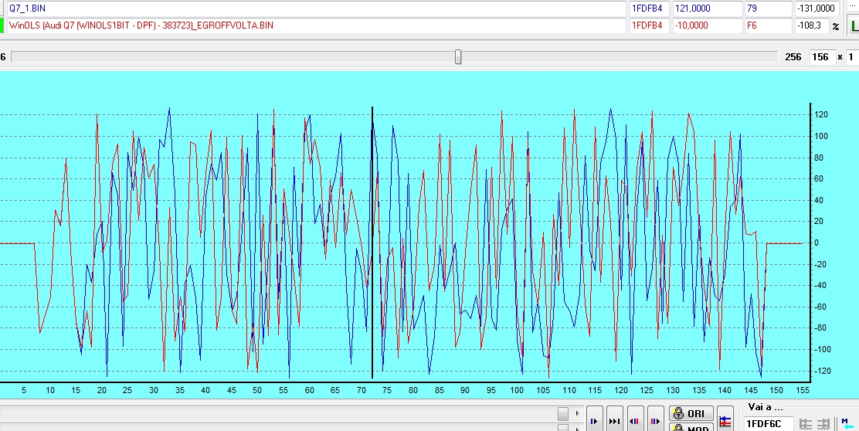Click the y-axis label 120
The height and width of the screenshot is (431, 859).
(820, 115)
